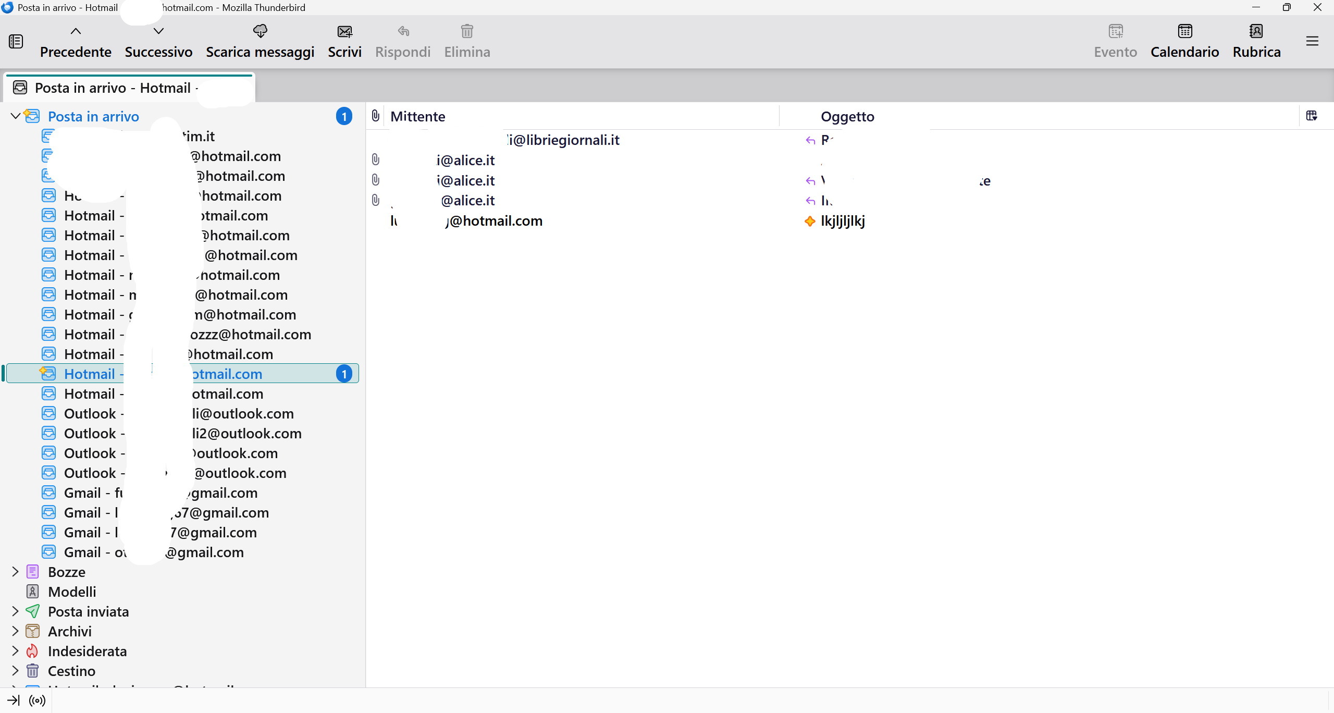Go to Successivo message
Screen dimensions: 1334x713
(x=158, y=42)
